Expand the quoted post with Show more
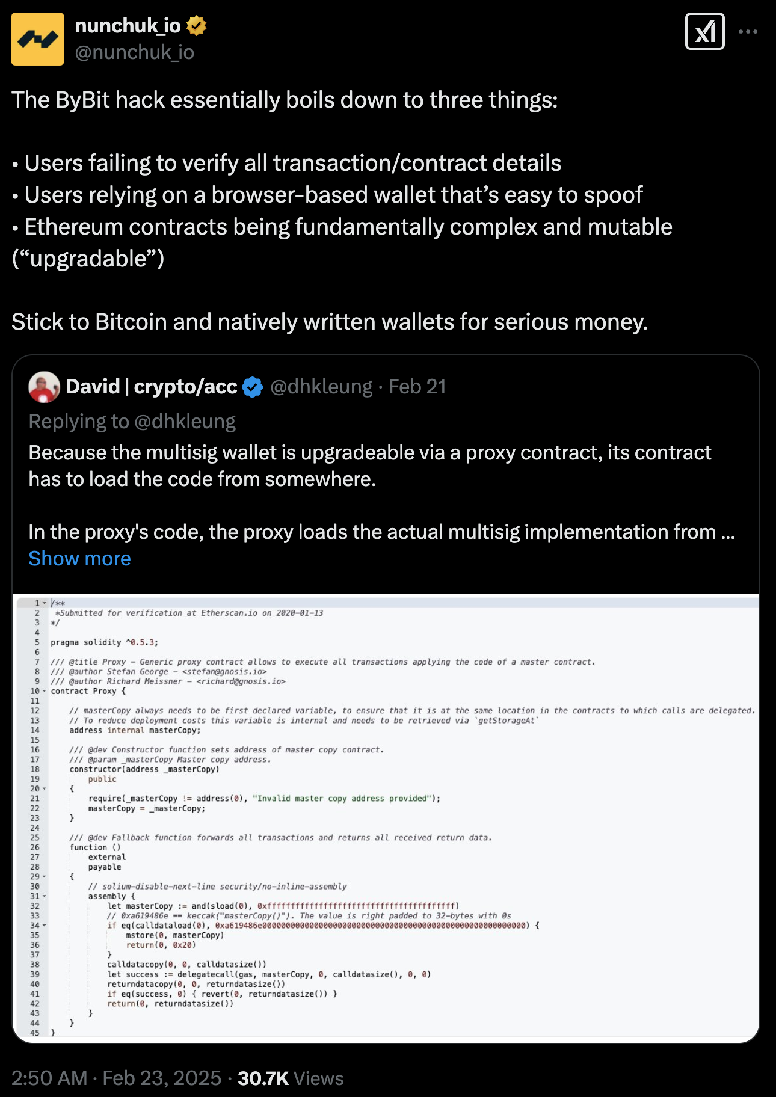This screenshot has height=1097, width=776. (79, 559)
